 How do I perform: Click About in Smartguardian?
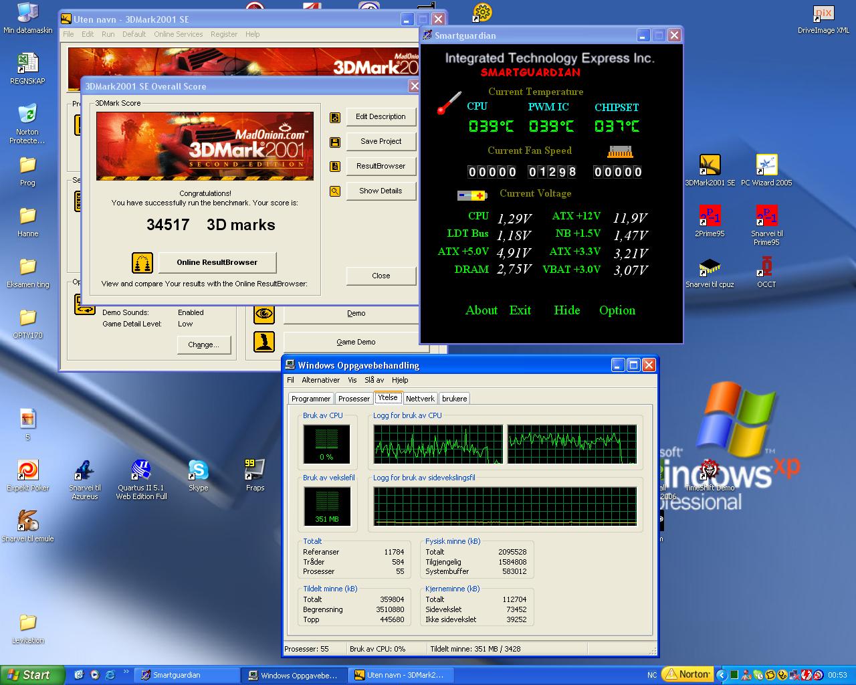[x=481, y=310]
